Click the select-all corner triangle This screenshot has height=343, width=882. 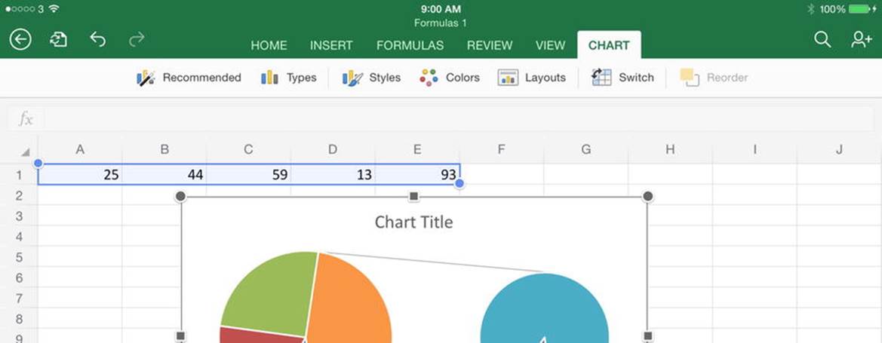tap(25, 152)
